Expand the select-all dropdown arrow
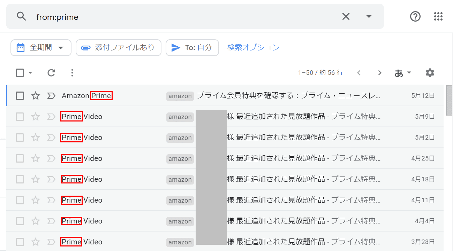Screen dimensions: 453x251 (x=30, y=73)
